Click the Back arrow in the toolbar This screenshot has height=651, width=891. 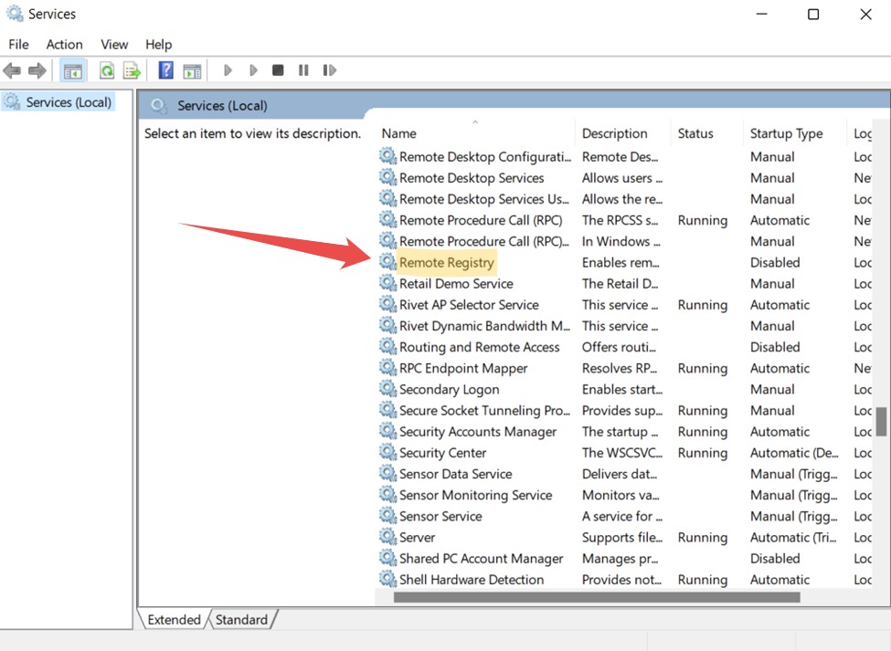click(x=12, y=70)
